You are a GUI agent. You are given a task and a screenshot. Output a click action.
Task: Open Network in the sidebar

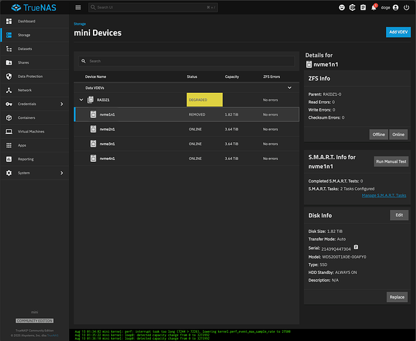point(34,90)
